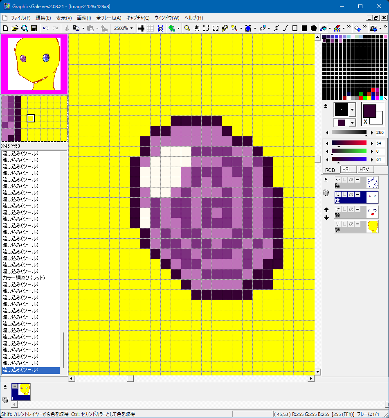Click the preview thumbnail of the face
This screenshot has width=389, height=418.
pyautogui.click(x=34, y=64)
